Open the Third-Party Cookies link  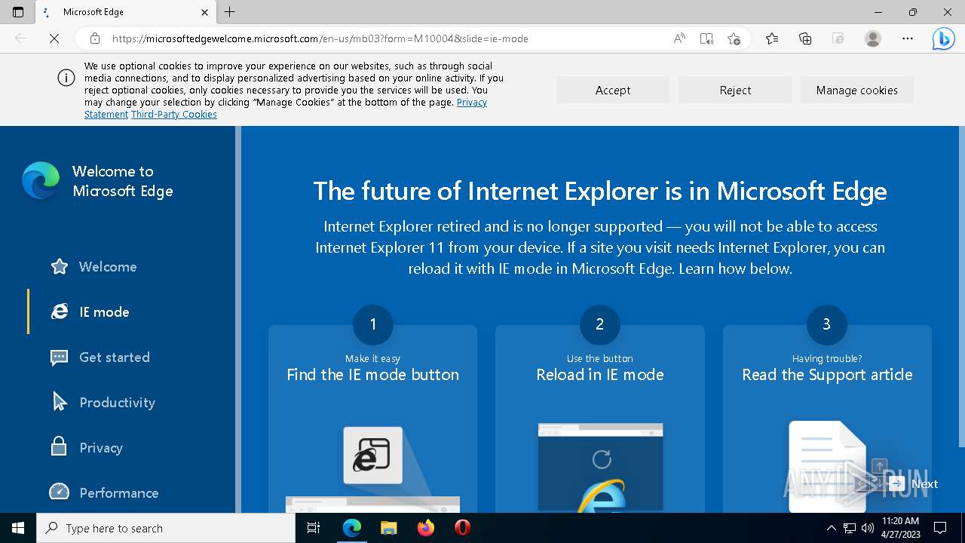coord(174,115)
